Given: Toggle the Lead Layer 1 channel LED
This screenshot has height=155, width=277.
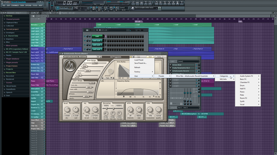Looking at the screenshot, I should [85, 41].
